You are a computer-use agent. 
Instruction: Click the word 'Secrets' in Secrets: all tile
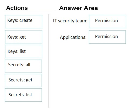(x=16, y=65)
